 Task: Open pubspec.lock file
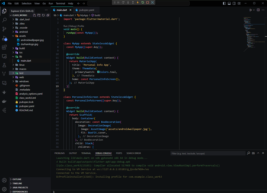pos(26,102)
